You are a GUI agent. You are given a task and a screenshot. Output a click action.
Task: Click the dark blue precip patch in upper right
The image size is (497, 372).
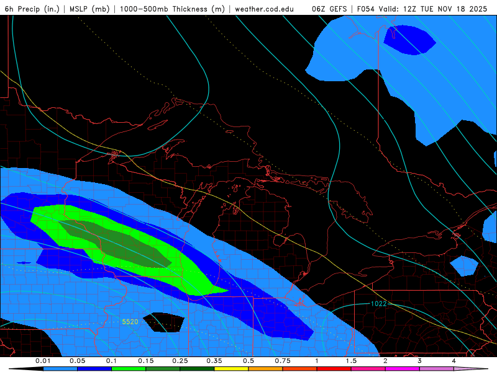click(409, 40)
